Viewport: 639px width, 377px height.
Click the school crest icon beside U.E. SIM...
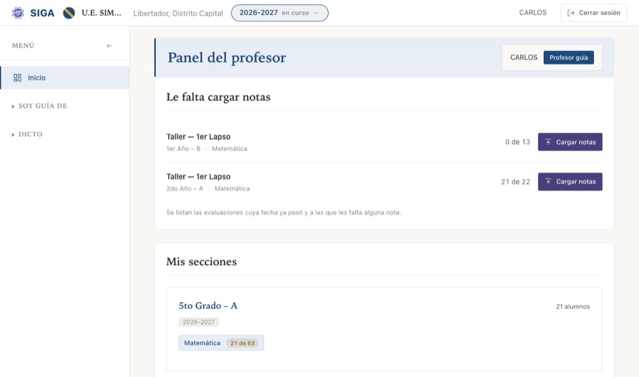pos(69,13)
